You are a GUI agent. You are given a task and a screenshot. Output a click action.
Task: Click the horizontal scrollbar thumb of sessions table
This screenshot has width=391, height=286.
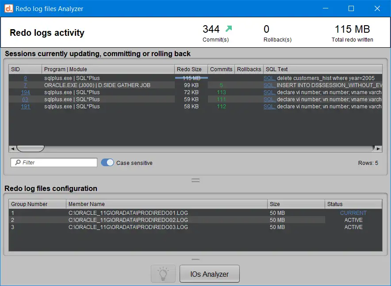[31, 149]
